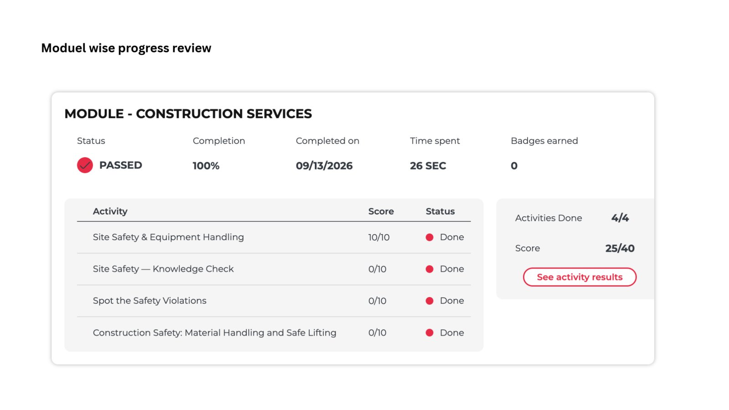Viewport: 729px width, 410px height.
Task: Click the badges earned value 0
Action: coord(514,166)
